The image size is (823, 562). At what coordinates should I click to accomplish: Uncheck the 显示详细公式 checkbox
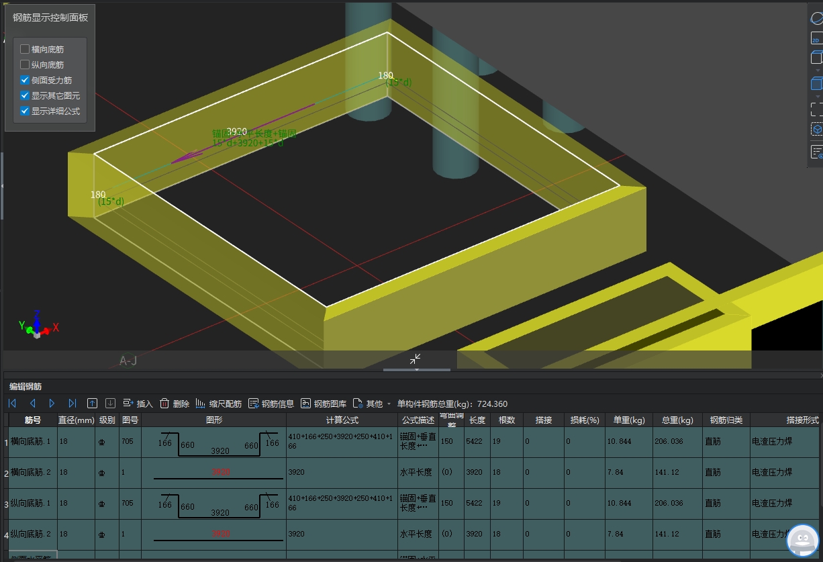pos(25,111)
